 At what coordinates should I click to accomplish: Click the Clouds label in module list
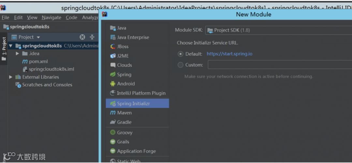pos(125,65)
